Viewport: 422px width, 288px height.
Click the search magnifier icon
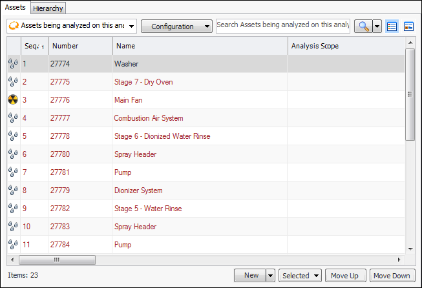coord(363,26)
